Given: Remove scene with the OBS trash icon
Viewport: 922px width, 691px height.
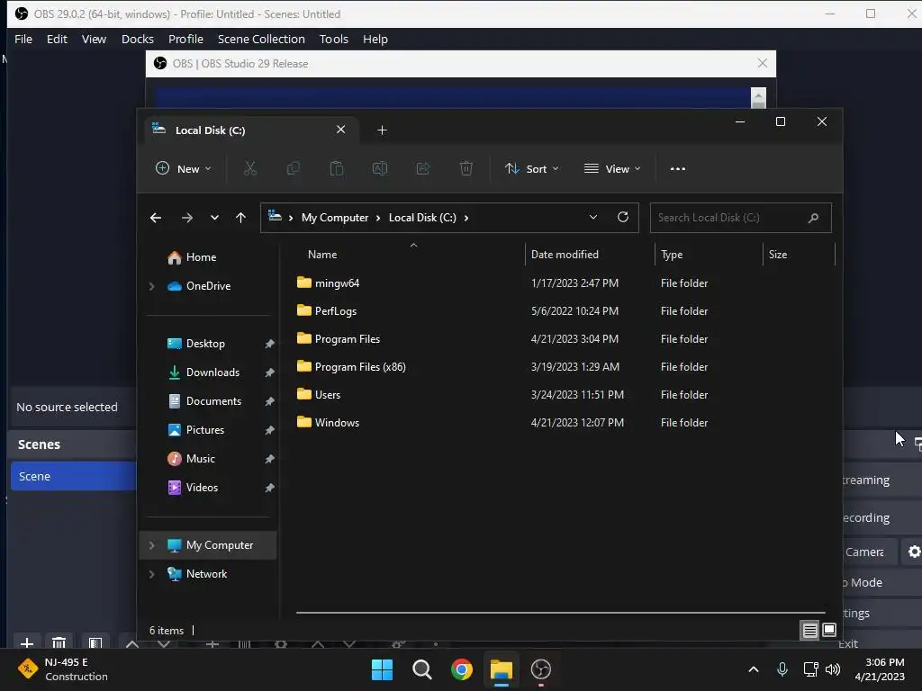Looking at the screenshot, I should coord(59,642).
